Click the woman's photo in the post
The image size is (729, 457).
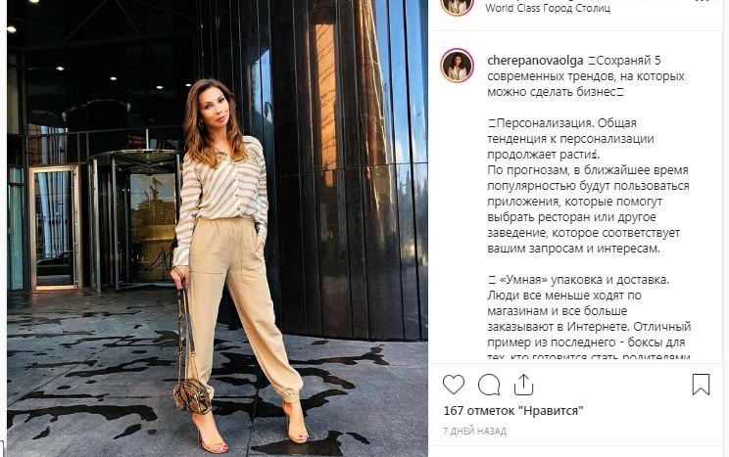218,229
